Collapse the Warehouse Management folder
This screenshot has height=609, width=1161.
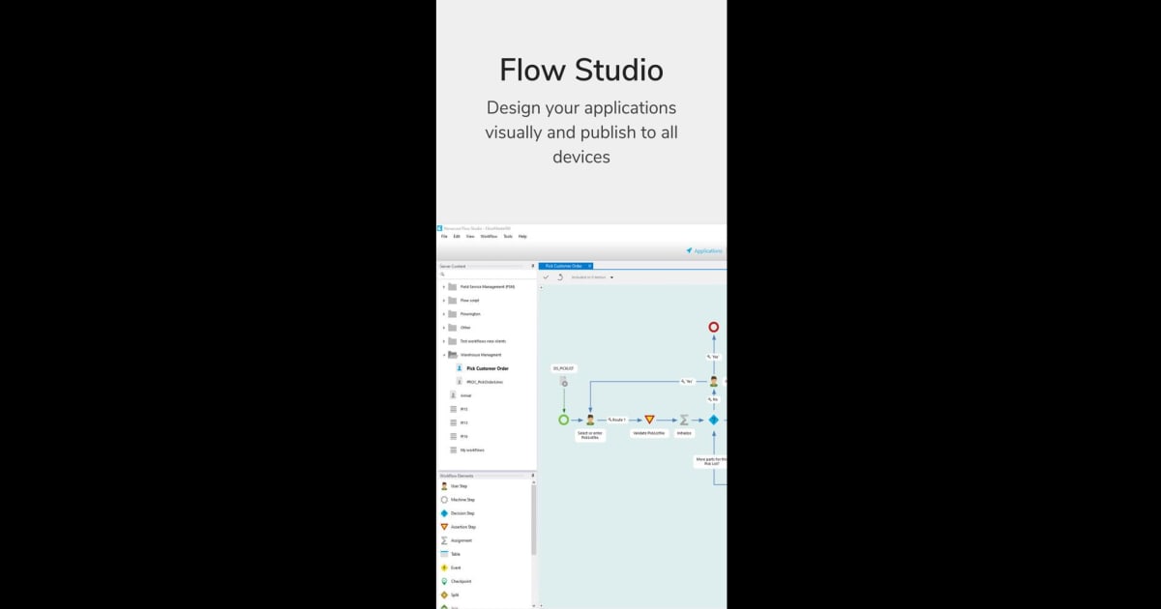443,354
